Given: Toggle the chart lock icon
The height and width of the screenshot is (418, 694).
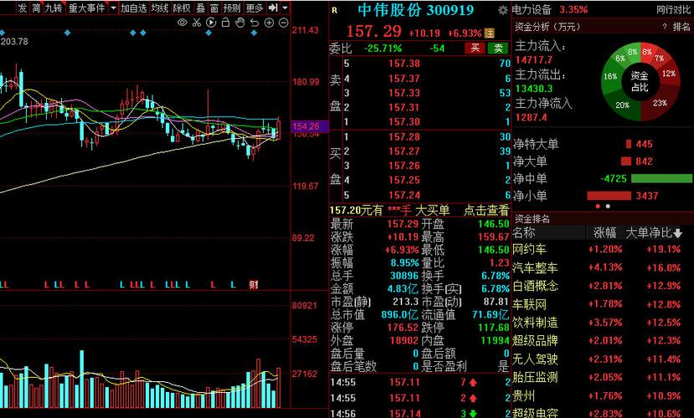Looking at the screenshot, I should click(225, 23).
